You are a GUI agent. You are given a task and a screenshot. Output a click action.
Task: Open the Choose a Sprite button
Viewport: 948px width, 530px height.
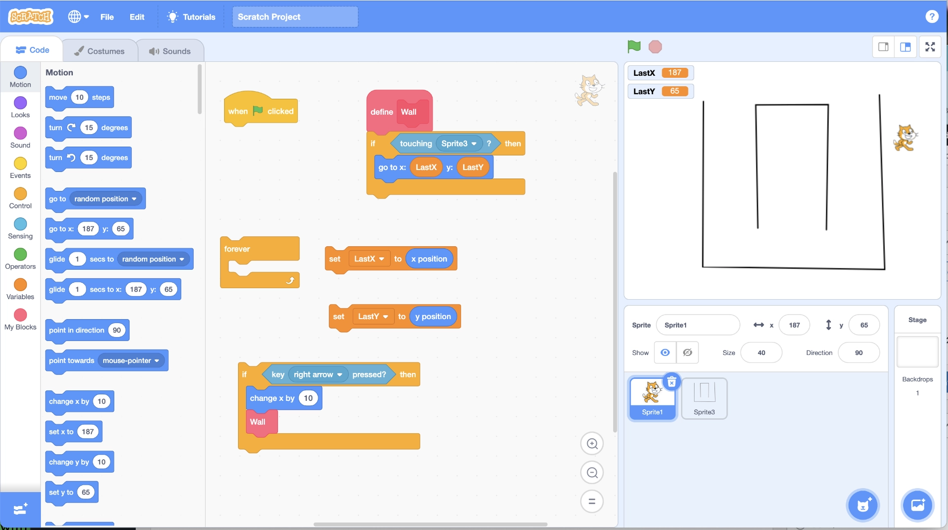tap(863, 505)
